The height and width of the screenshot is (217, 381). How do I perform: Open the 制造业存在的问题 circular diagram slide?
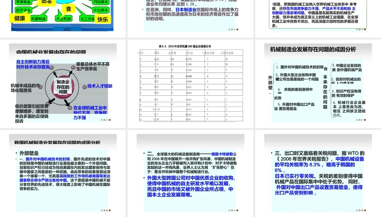pos(63,84)
